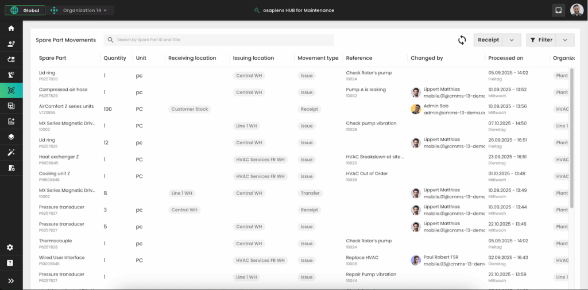Click osapiens HUB for Maintenance title
Screen dimensions: 588x290
point(297,10)
